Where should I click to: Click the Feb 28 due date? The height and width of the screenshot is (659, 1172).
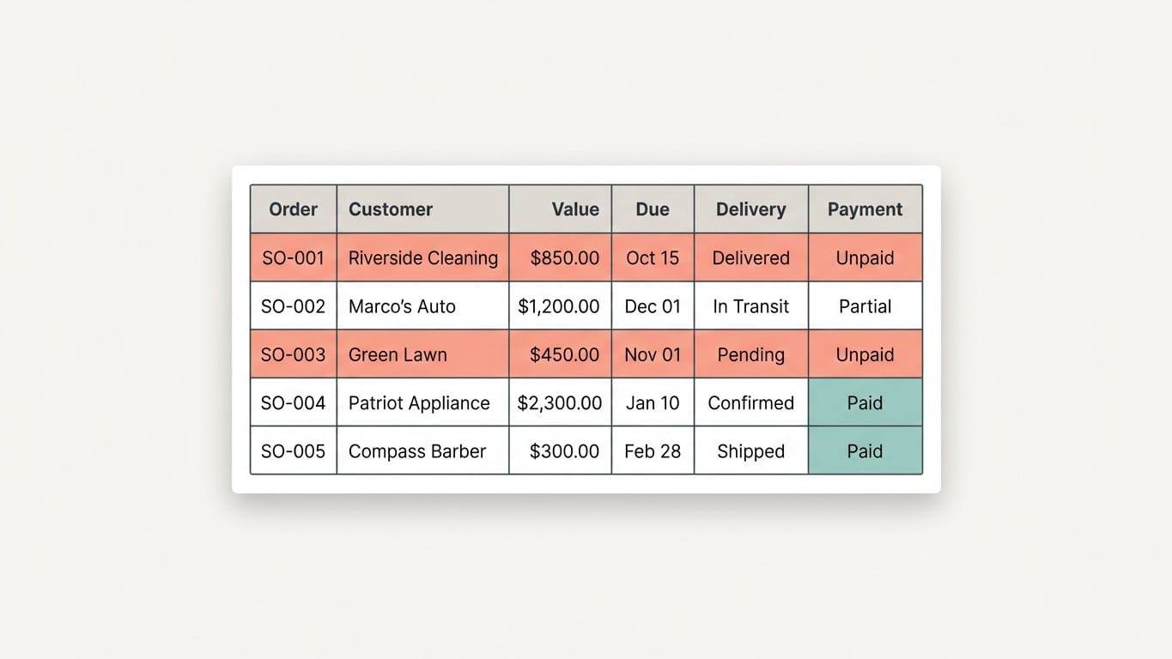[x=653, y=450]
